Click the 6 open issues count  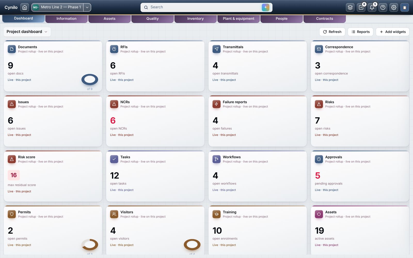(11, 120)
